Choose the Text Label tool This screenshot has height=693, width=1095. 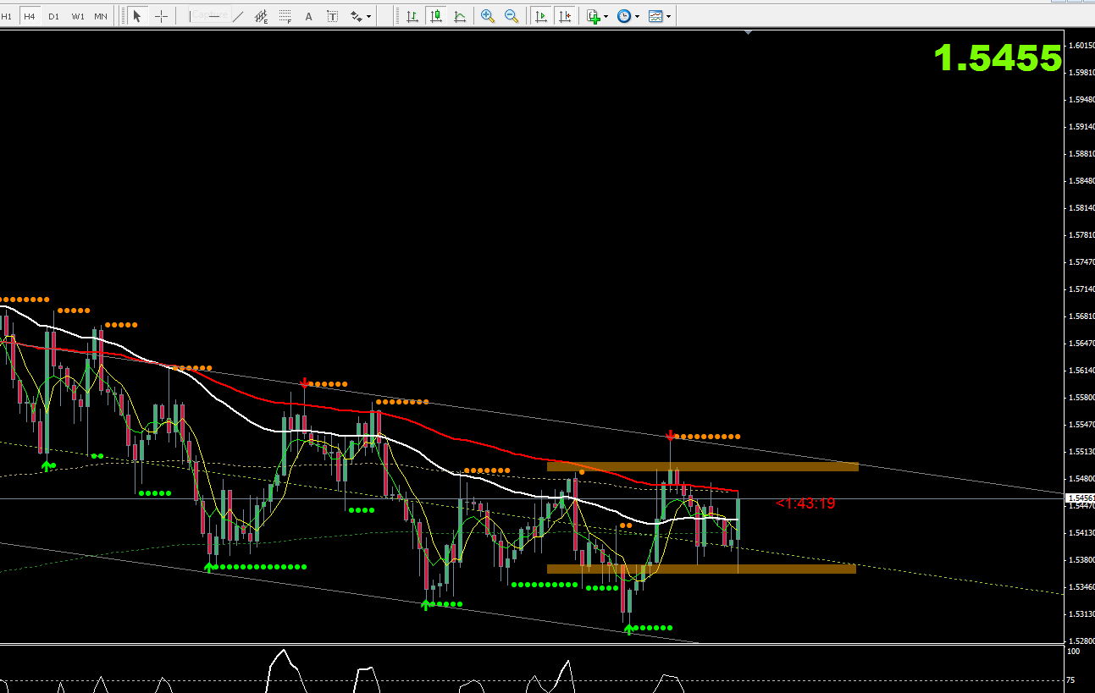(x=333, y=16)
